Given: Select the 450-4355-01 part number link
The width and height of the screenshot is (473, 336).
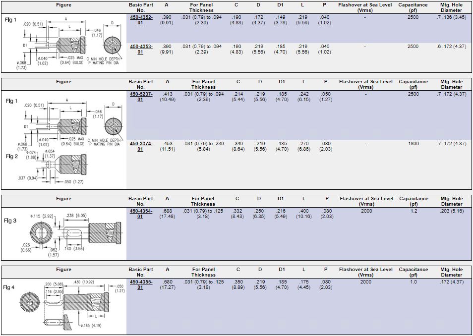Looking at the screenshot, I should [141, 284].
